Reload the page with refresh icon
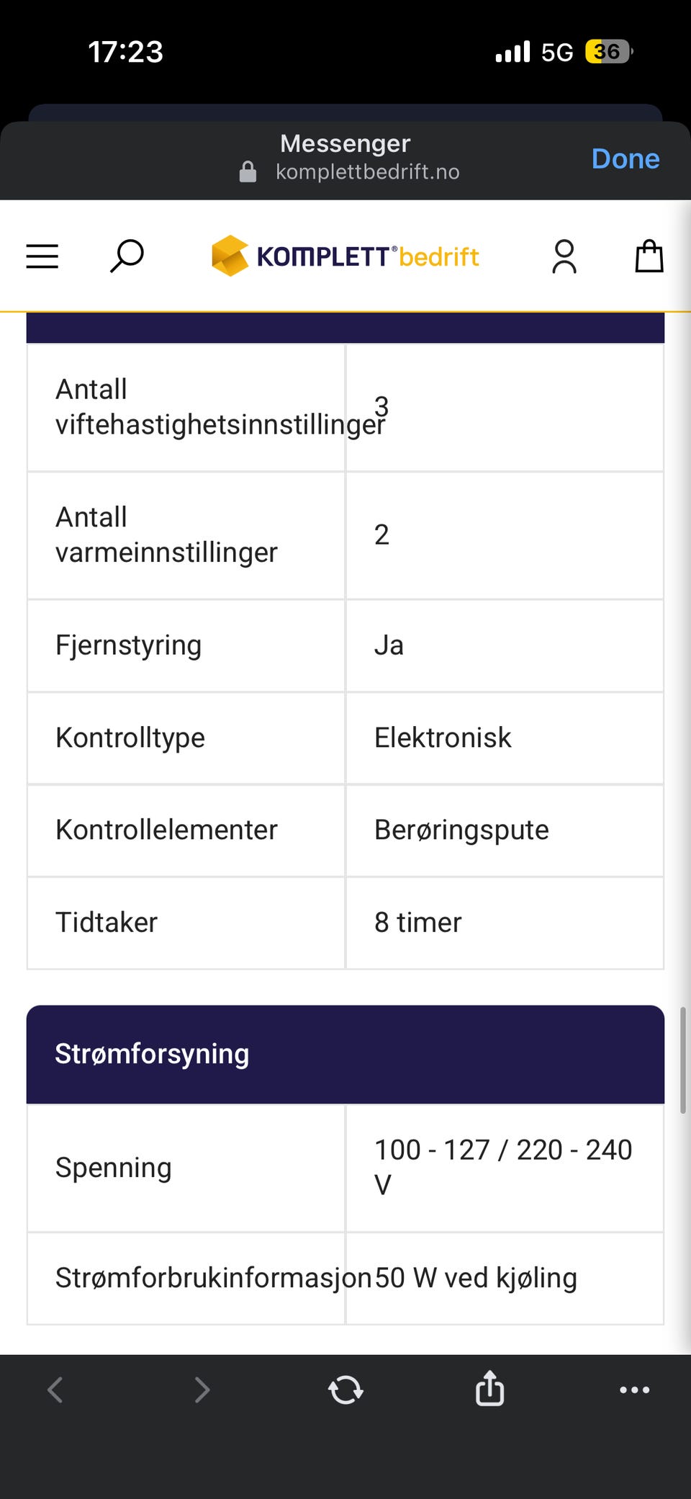The image size is (691, 1499). 345,1390
